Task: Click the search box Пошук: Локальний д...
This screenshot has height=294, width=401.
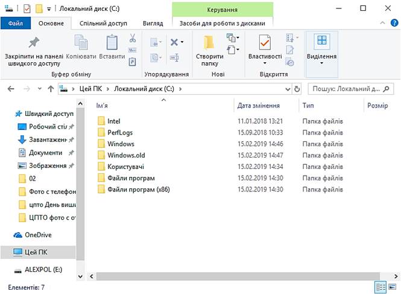Action: click(x=350, y=89)
